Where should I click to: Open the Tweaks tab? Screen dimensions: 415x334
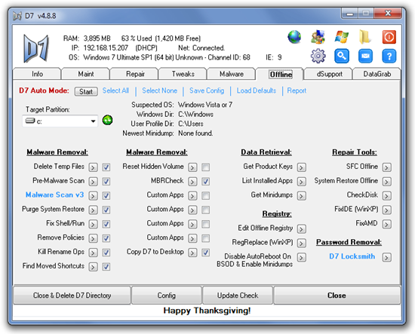point(183,74)
